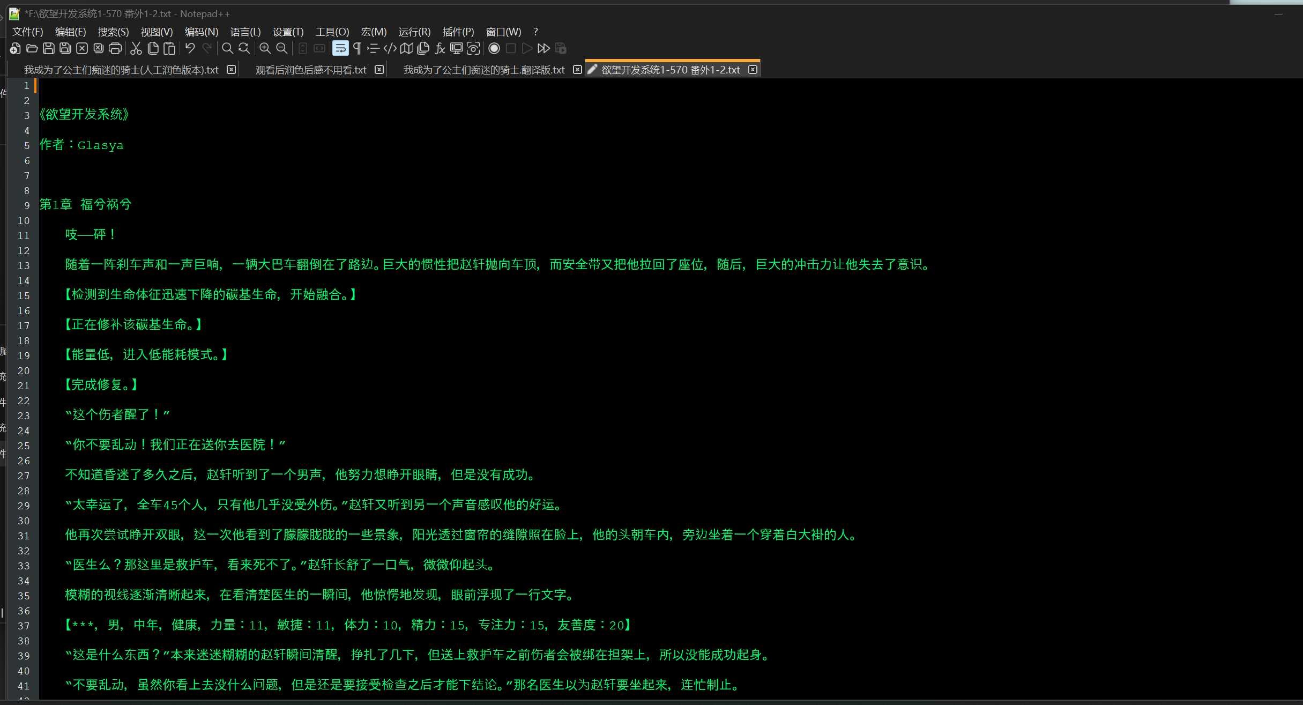Expand the 编码(N) encoding menu
The image size is (1303, 705).
(x=201, y=32)
